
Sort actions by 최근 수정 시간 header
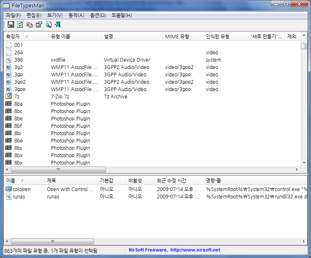(x=179, y=180)
